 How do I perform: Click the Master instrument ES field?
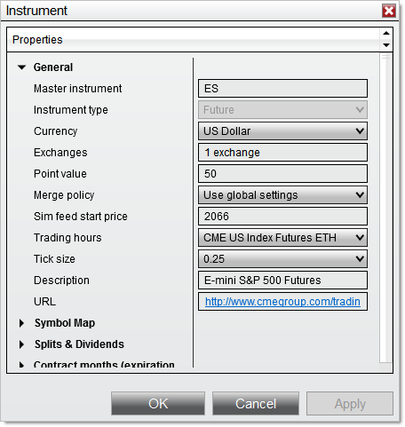282,89
